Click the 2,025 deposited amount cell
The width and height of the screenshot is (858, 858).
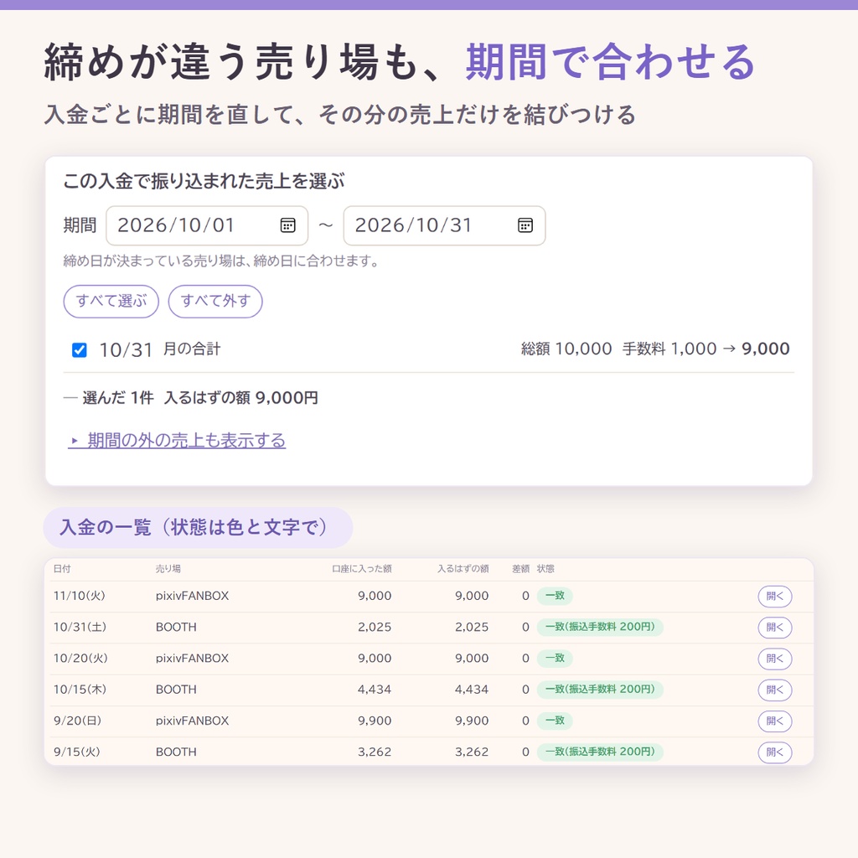coord(375,627)
